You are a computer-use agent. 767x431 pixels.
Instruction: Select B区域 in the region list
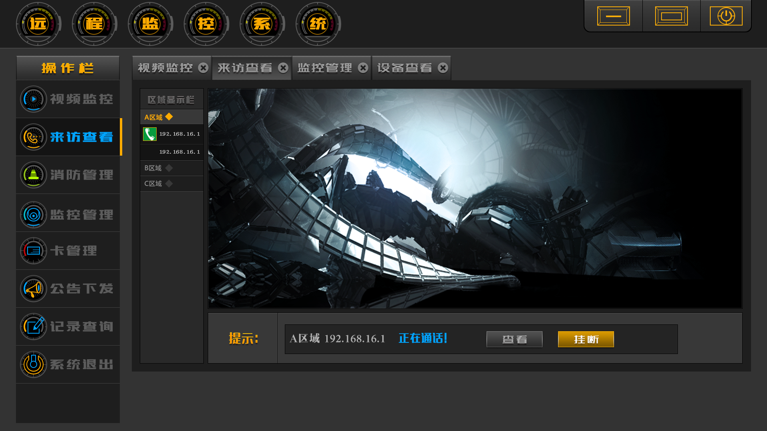pyautogui.click(x=172, y=168)
